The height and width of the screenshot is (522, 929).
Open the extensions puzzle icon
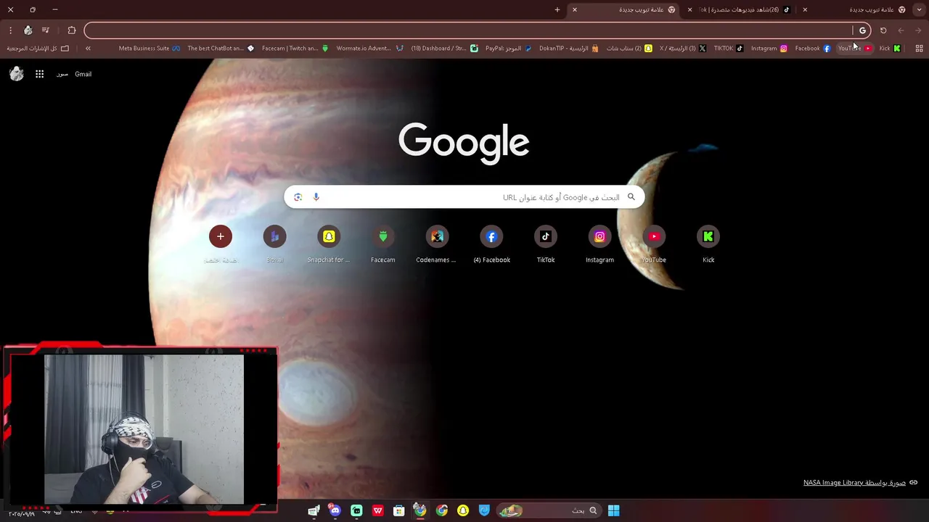tap(72, 30)
